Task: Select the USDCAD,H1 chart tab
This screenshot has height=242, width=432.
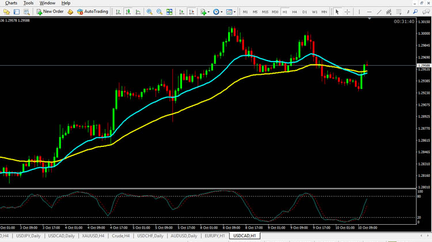Action: click(244, 236)
